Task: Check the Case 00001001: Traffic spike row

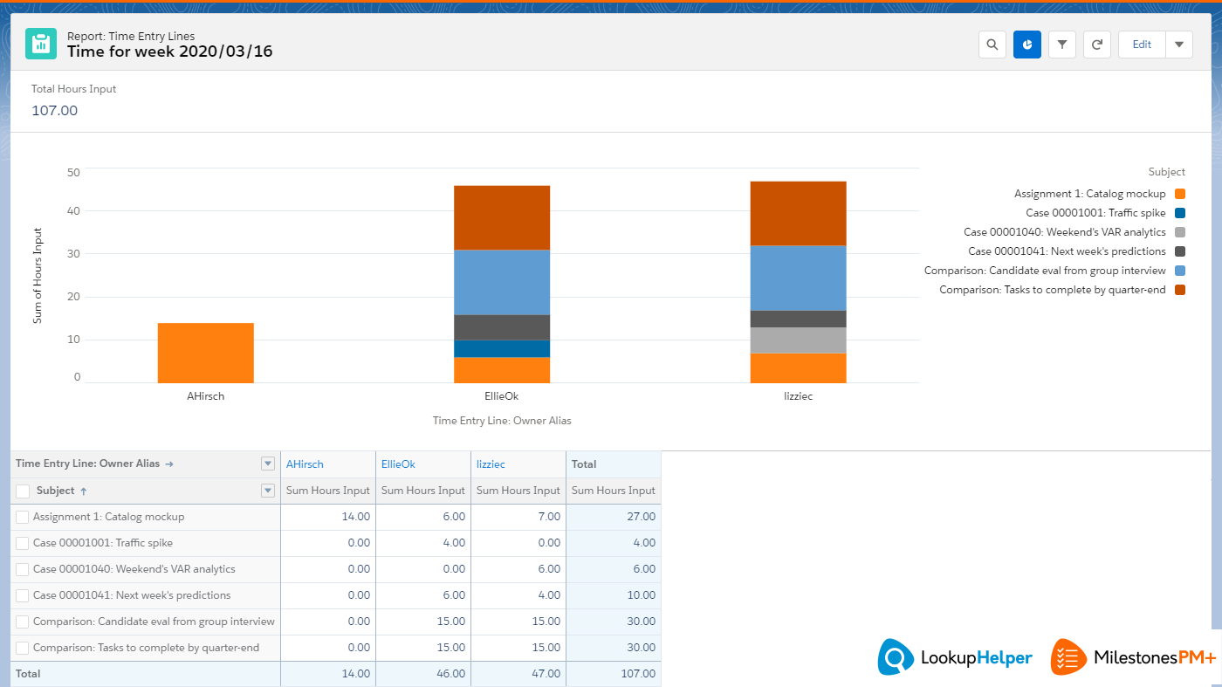Action: [23, 543]
